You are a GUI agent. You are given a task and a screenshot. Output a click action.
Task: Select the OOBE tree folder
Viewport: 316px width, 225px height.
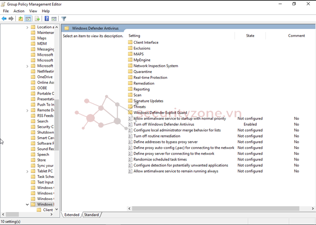tap(42, 88)
